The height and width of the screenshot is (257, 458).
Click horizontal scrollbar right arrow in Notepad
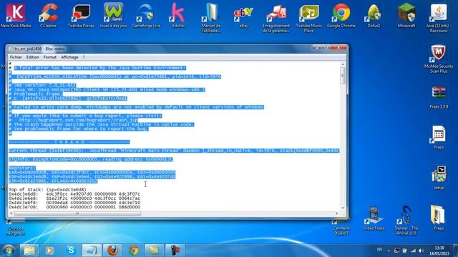[337, 213]
